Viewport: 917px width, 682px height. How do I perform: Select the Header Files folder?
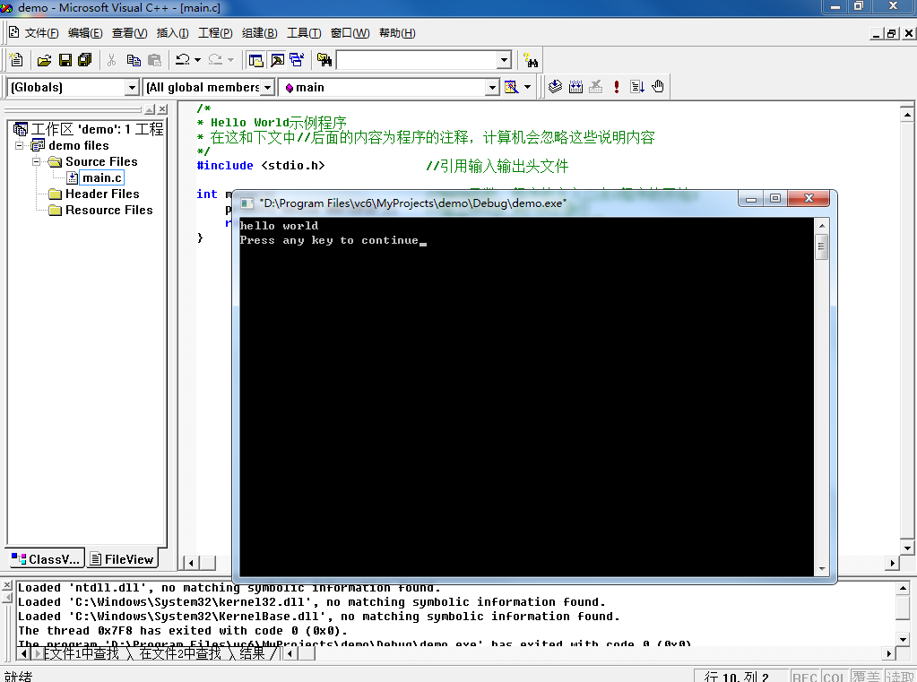pyautogui.click(x=102, y=194)
